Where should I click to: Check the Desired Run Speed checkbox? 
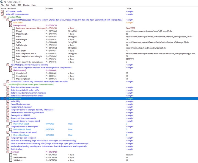(x=11, y=124)
